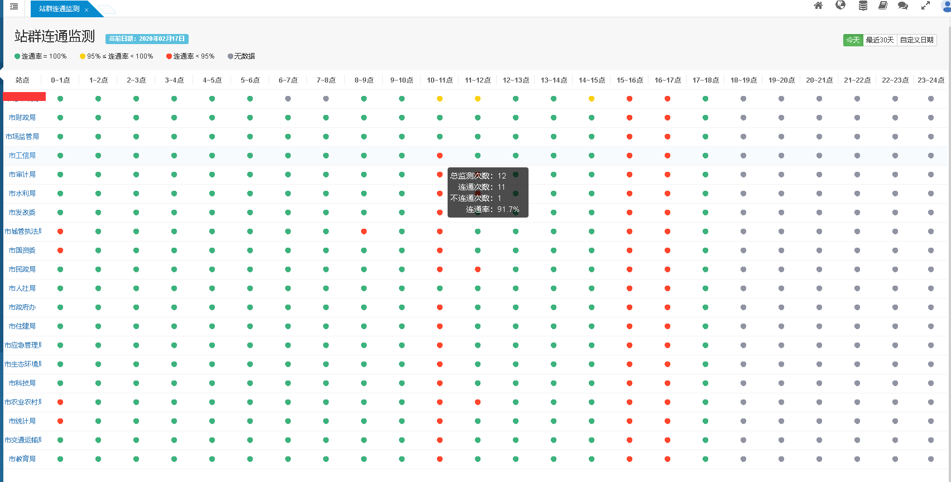The image size is (951, 482).
Task: Choose the 自定义日期 option
Action: (x=916, y=40)
